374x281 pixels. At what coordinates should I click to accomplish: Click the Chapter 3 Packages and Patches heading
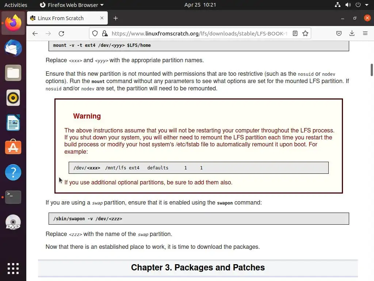coord(198,267)
